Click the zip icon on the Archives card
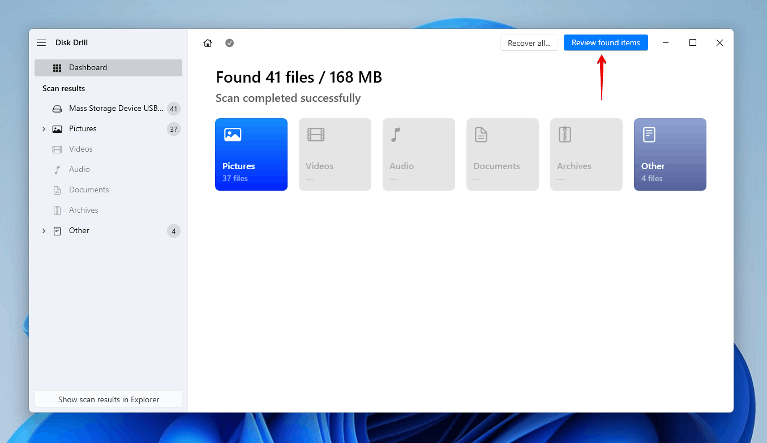Image resolution: width=767 pixels, height=443 pixels. [565, 135]
